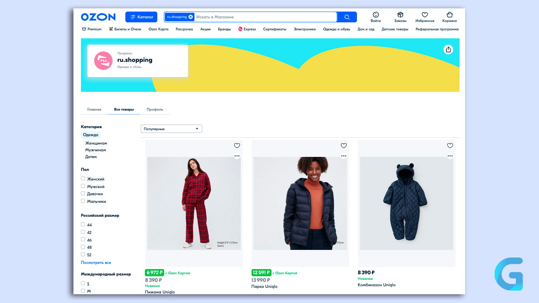539x303 pixels.
Task: Add Пижама Uniqlo to favorites
Action: tap(237, 146)
